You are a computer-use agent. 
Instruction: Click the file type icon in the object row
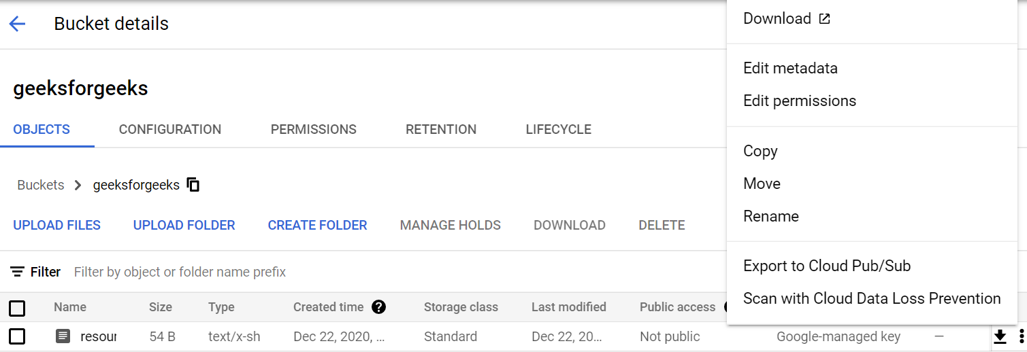pyautogui.click(x=63, y=336)
